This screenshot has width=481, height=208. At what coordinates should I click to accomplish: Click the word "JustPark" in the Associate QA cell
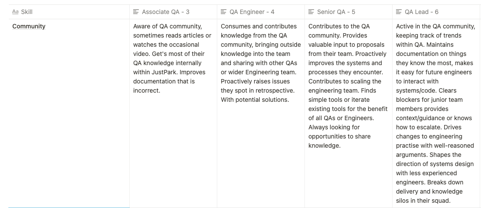click(x=163, y=72)
